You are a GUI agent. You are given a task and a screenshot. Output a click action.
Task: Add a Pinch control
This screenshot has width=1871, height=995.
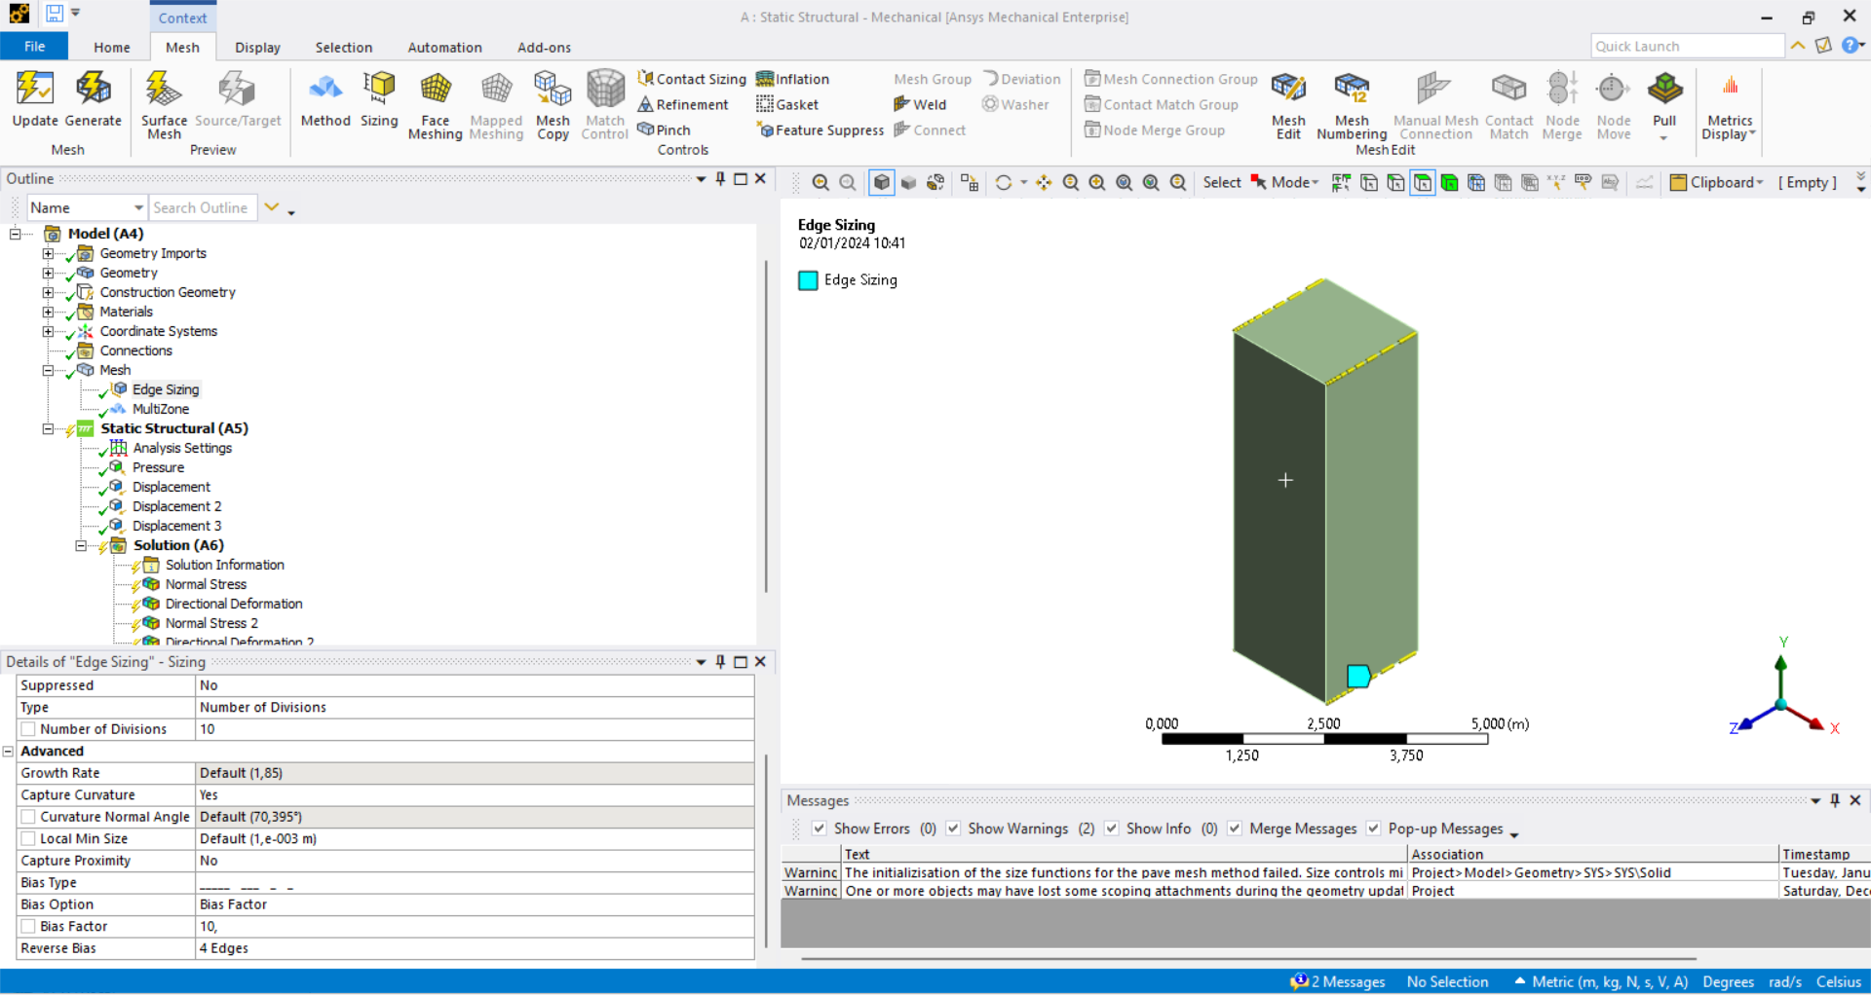664,129
